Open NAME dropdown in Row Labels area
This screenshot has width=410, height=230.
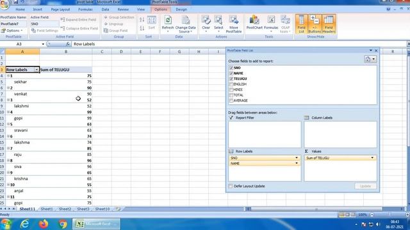297,164
